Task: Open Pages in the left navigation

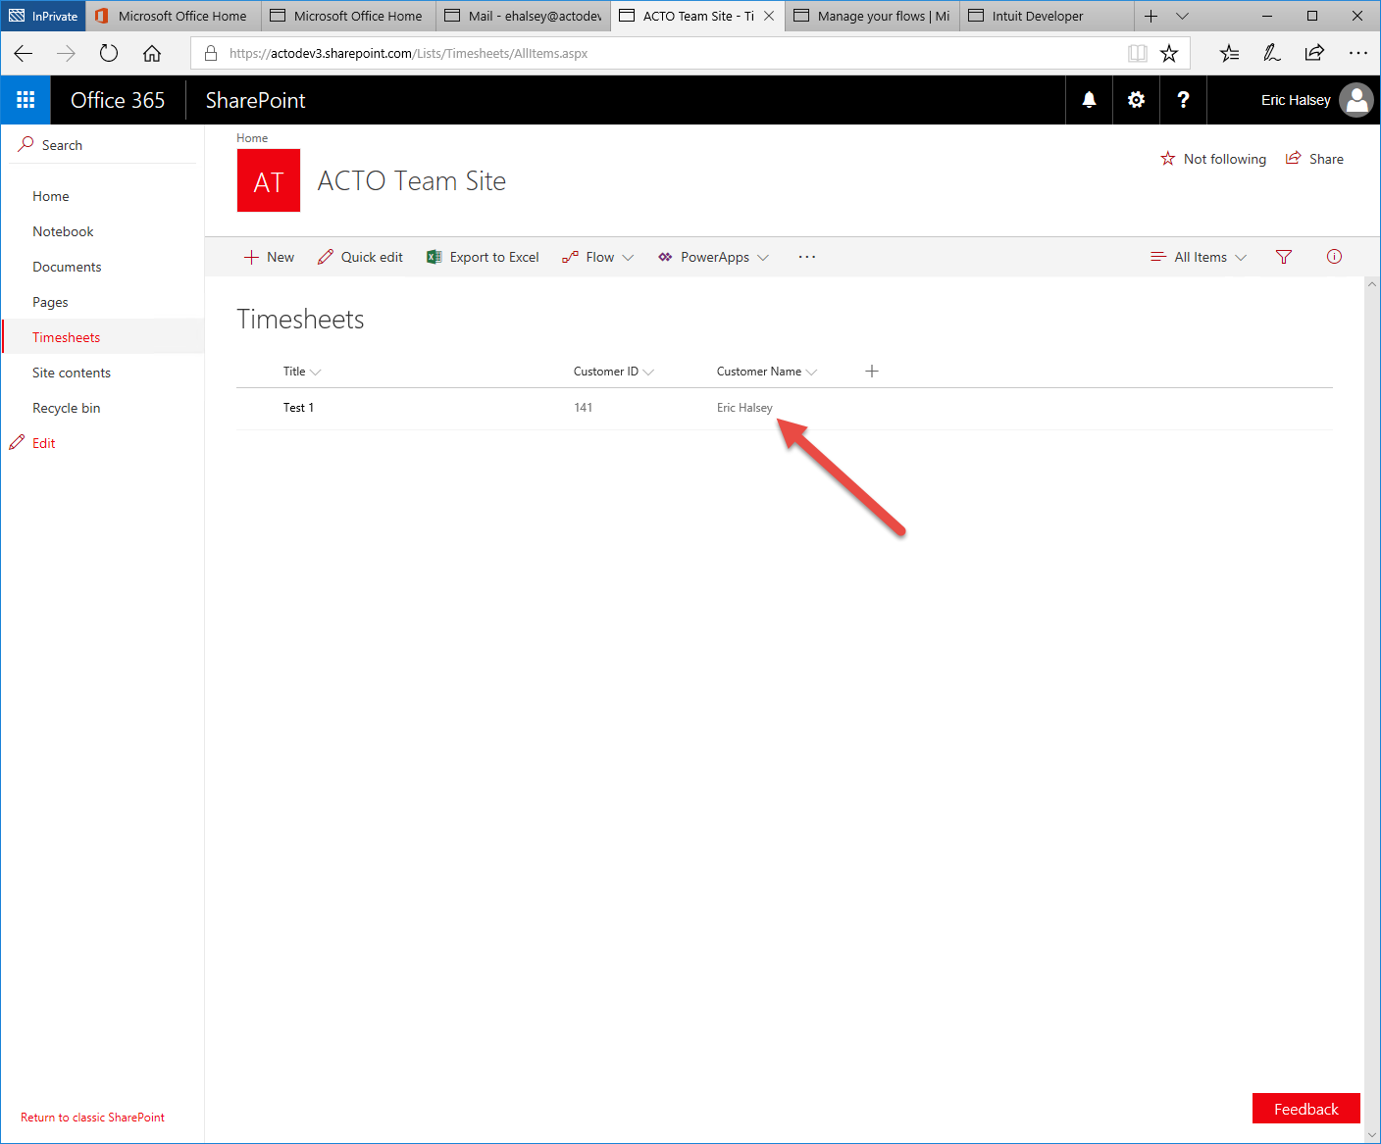Action: (50, 302)
